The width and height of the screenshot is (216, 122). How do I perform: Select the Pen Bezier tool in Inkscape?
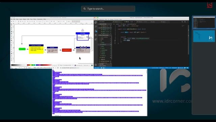pyautogui.click(x=11, y=44)
